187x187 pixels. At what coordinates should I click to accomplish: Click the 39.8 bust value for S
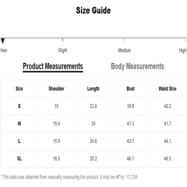pyautogui.click(x=131, y=106)
